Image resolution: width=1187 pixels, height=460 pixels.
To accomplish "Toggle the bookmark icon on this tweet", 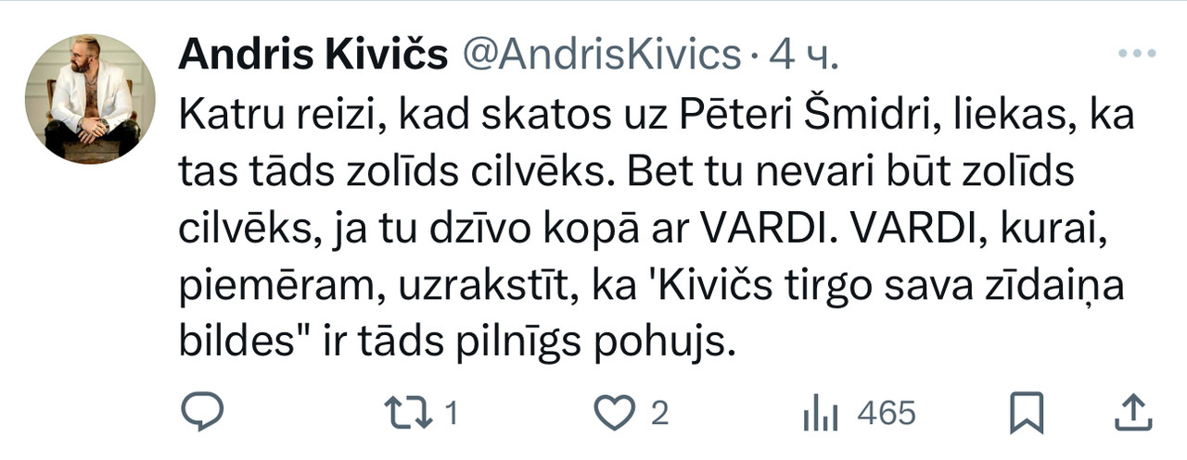I will pos(1026,413).
